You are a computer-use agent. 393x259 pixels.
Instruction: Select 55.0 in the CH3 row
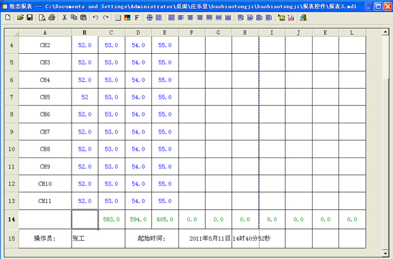coord(165,63)
